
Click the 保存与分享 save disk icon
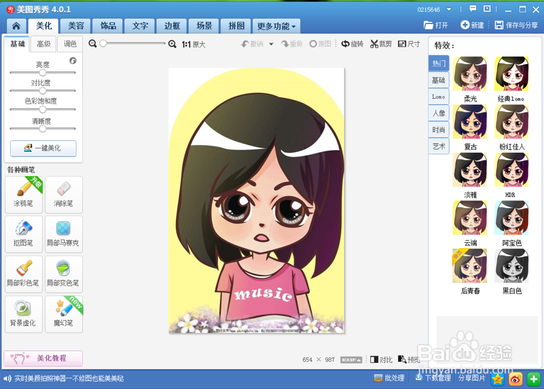tap(516, 25)
